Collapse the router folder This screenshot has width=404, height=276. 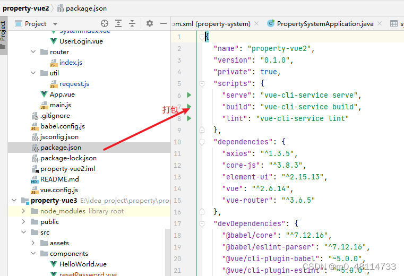[x=33, y=52]
